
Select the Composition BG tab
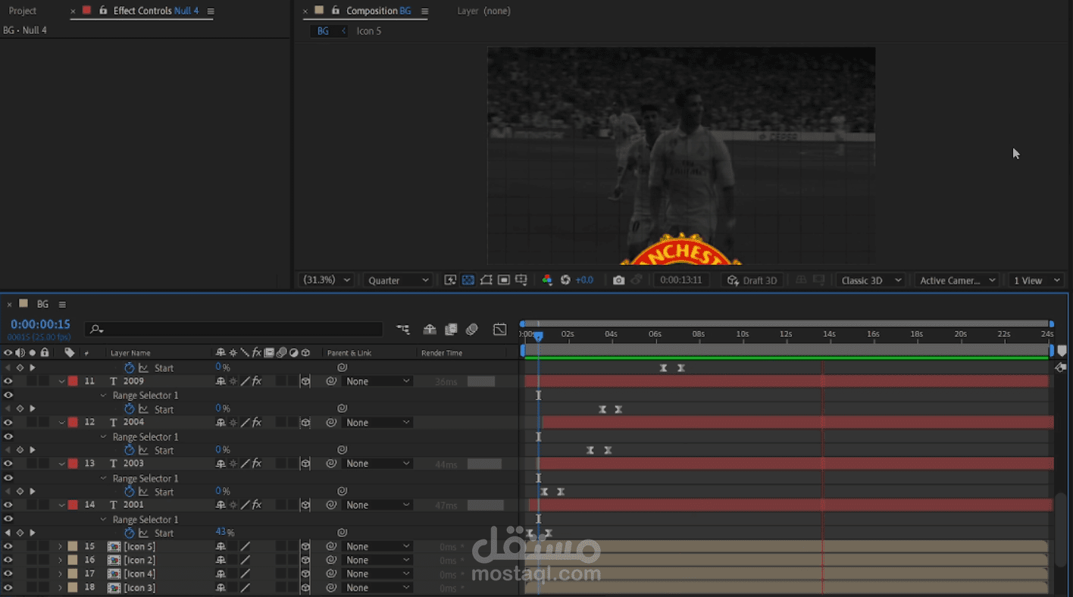tap(379, 11)
